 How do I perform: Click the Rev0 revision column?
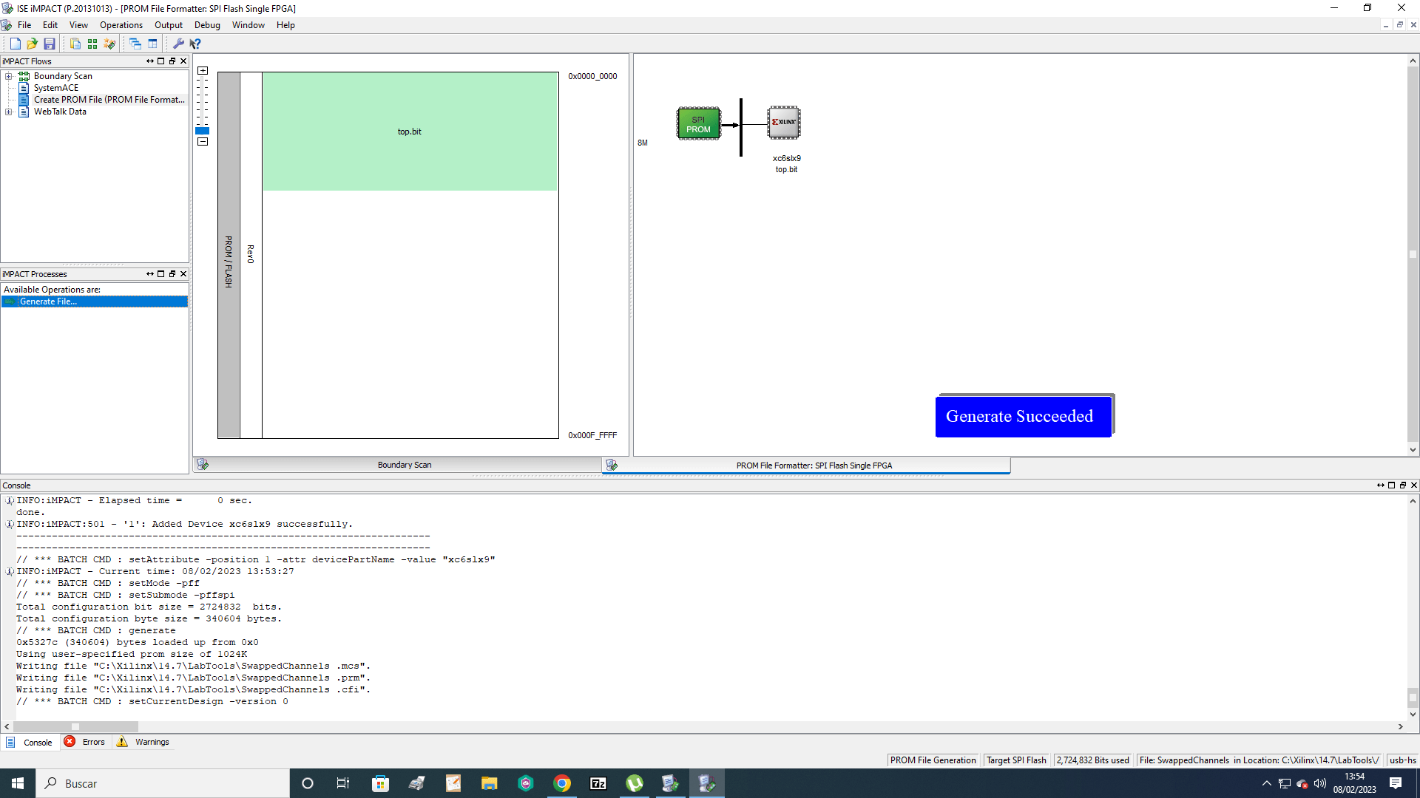click(251, 255)
